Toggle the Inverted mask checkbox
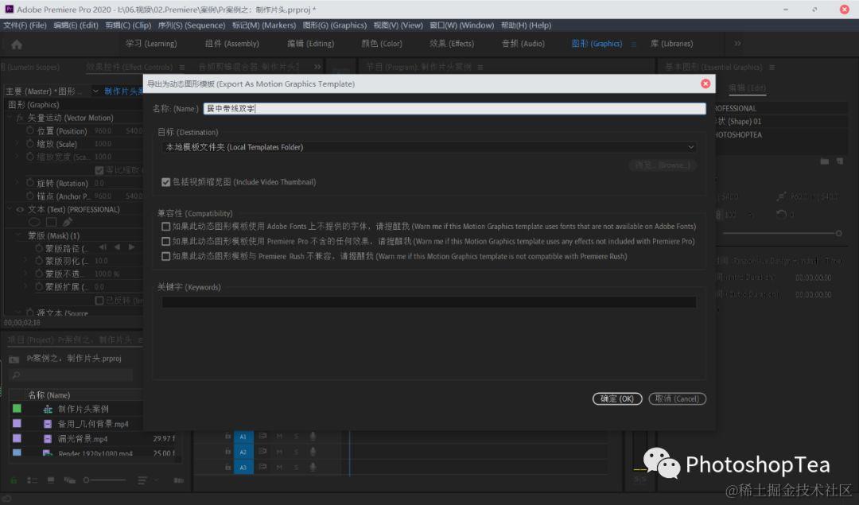This screenshot has height=505, width=859. tap(99, 300)
